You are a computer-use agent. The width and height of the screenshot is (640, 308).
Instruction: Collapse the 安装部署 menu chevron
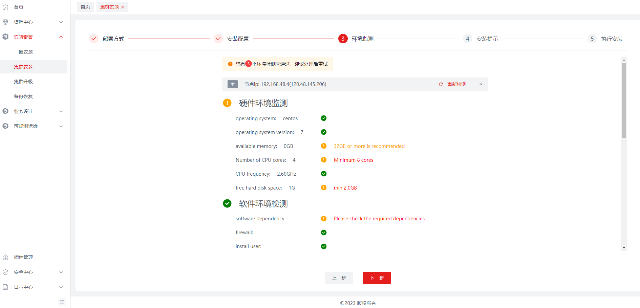click(x=61, y=37)
